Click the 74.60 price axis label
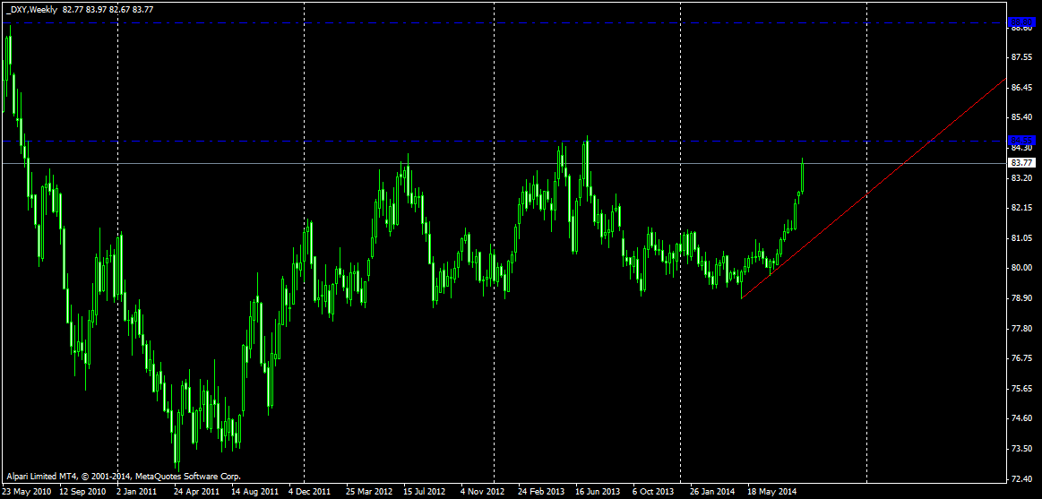The image size is (1042, 499). [1020, 418]
